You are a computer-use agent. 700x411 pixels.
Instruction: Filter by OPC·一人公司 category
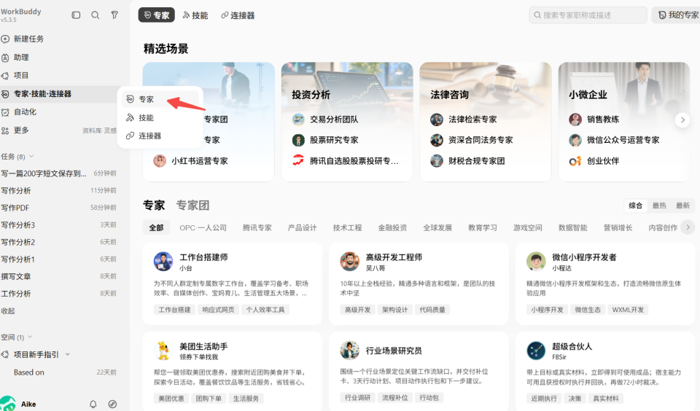(x=203, y=227)
